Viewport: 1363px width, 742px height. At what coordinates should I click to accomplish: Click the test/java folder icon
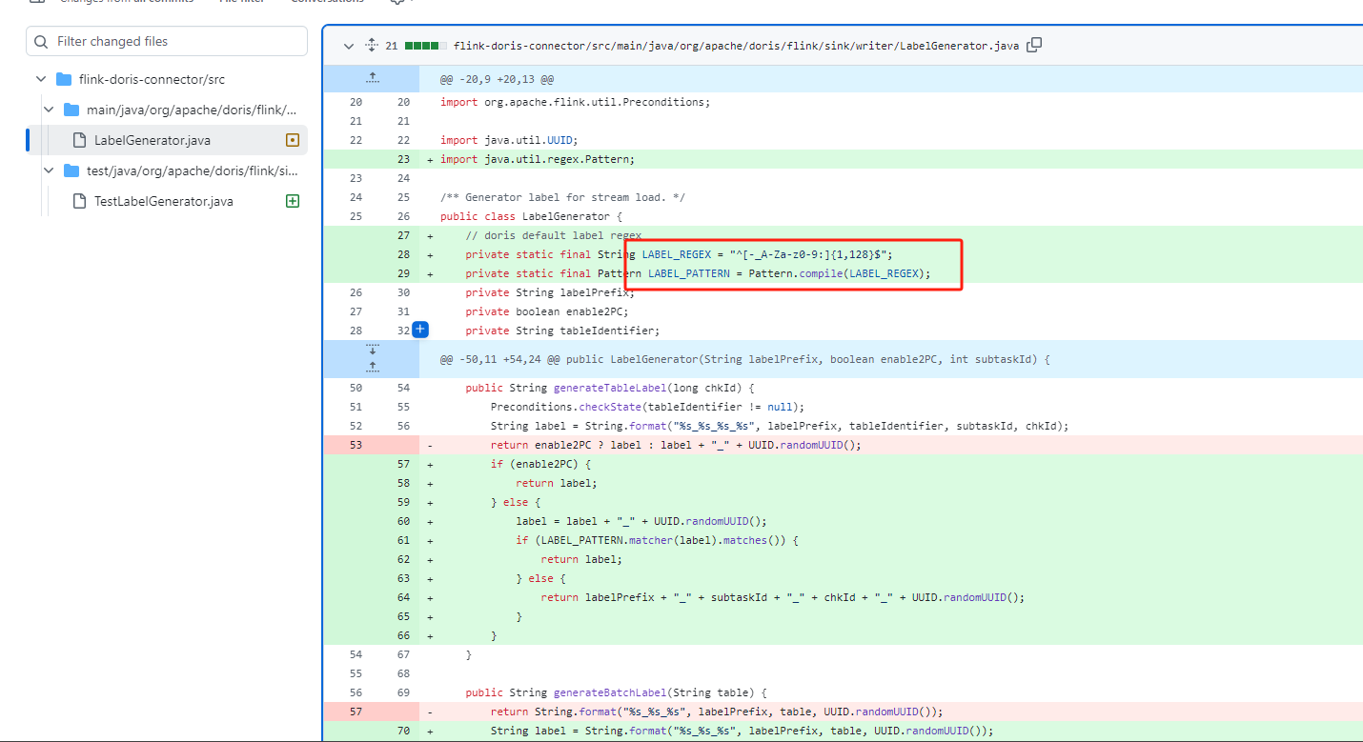coord(71,170)
